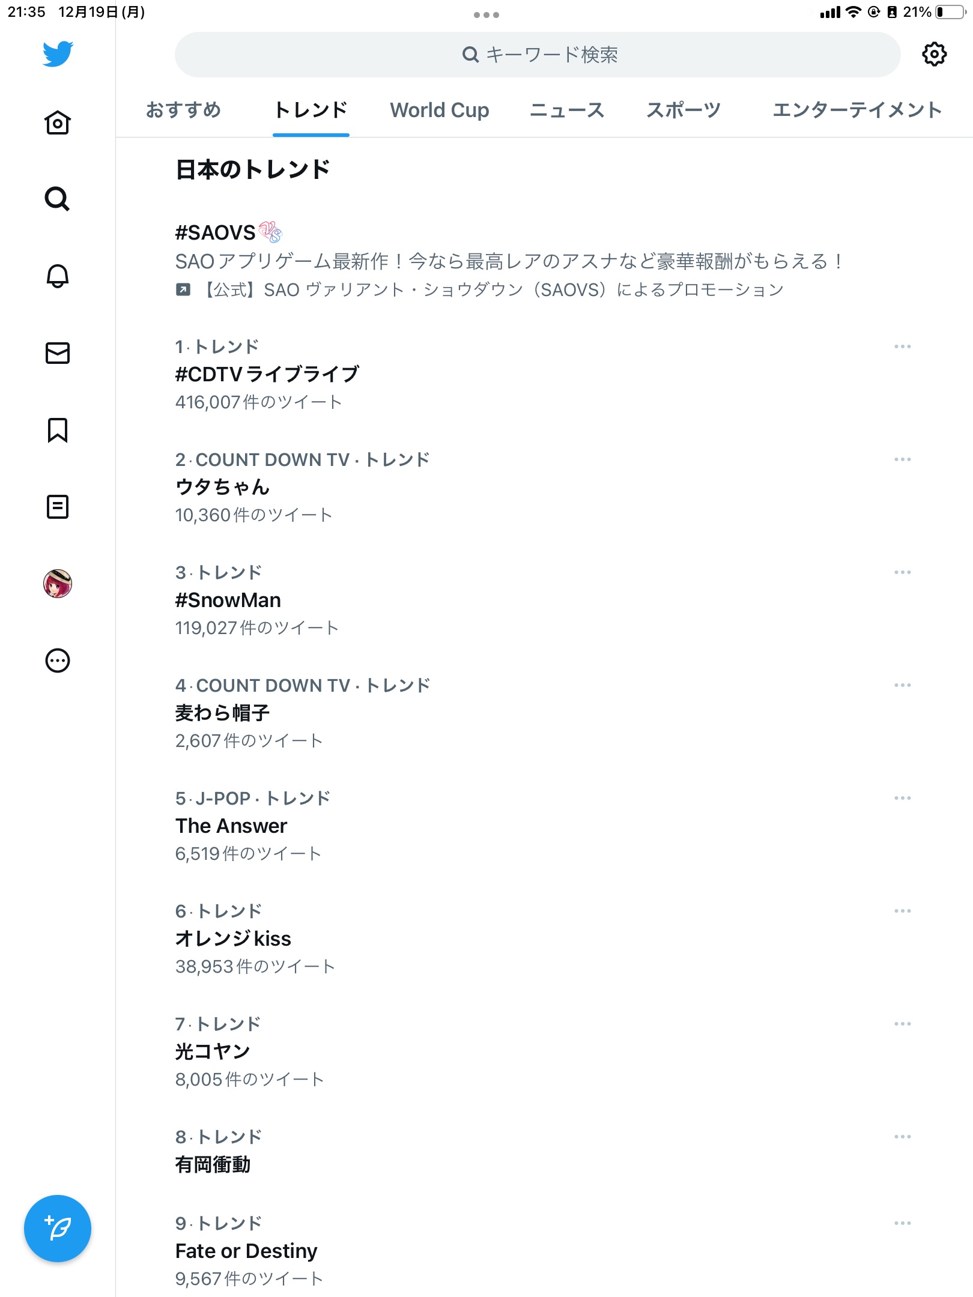Switch to the おすすめ tab
The height and width of the screenshot is (1297, 973).
(184, 110)
